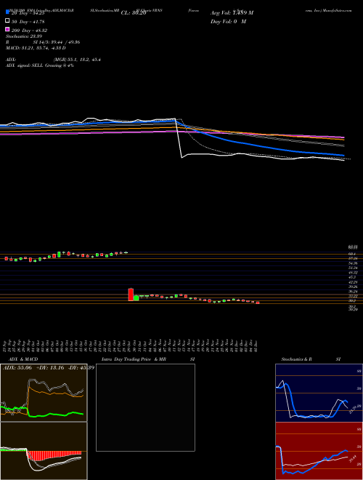The image size is (363, 480).
Task: Click the white 50 Day EMA legend swatch
Action: tap(7, 21)
